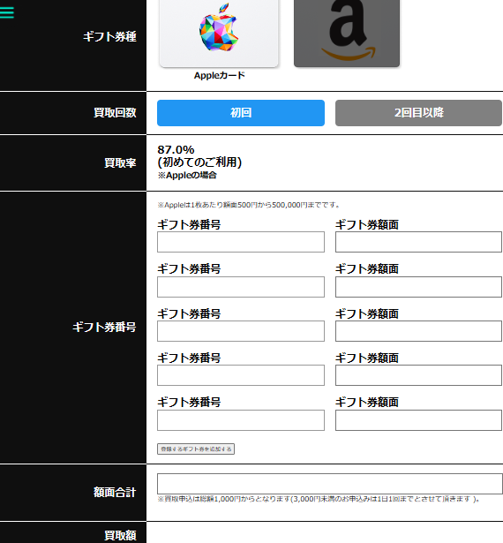Click the second ギフト券額面 input field
The image size is (503, 543).
point(418,287)
